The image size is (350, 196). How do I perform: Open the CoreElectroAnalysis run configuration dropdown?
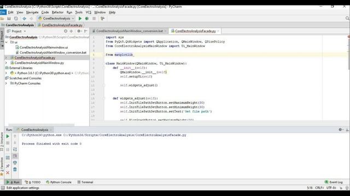click(56, 19)
